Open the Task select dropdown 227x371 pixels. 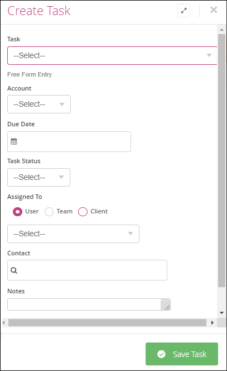[x=112, y=55]
